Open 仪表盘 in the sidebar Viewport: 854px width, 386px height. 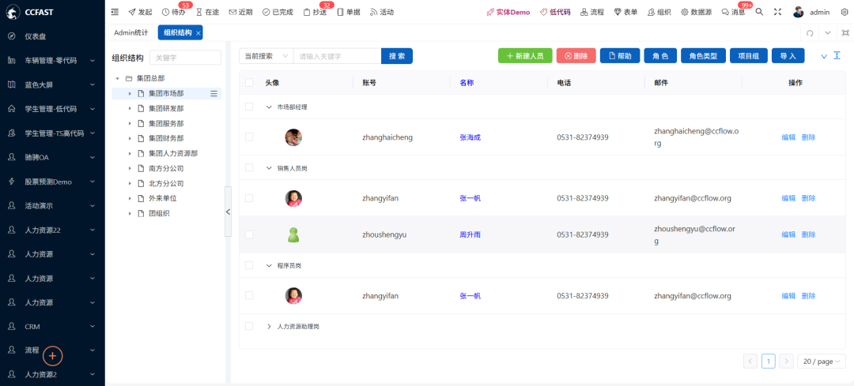(52, 36)
